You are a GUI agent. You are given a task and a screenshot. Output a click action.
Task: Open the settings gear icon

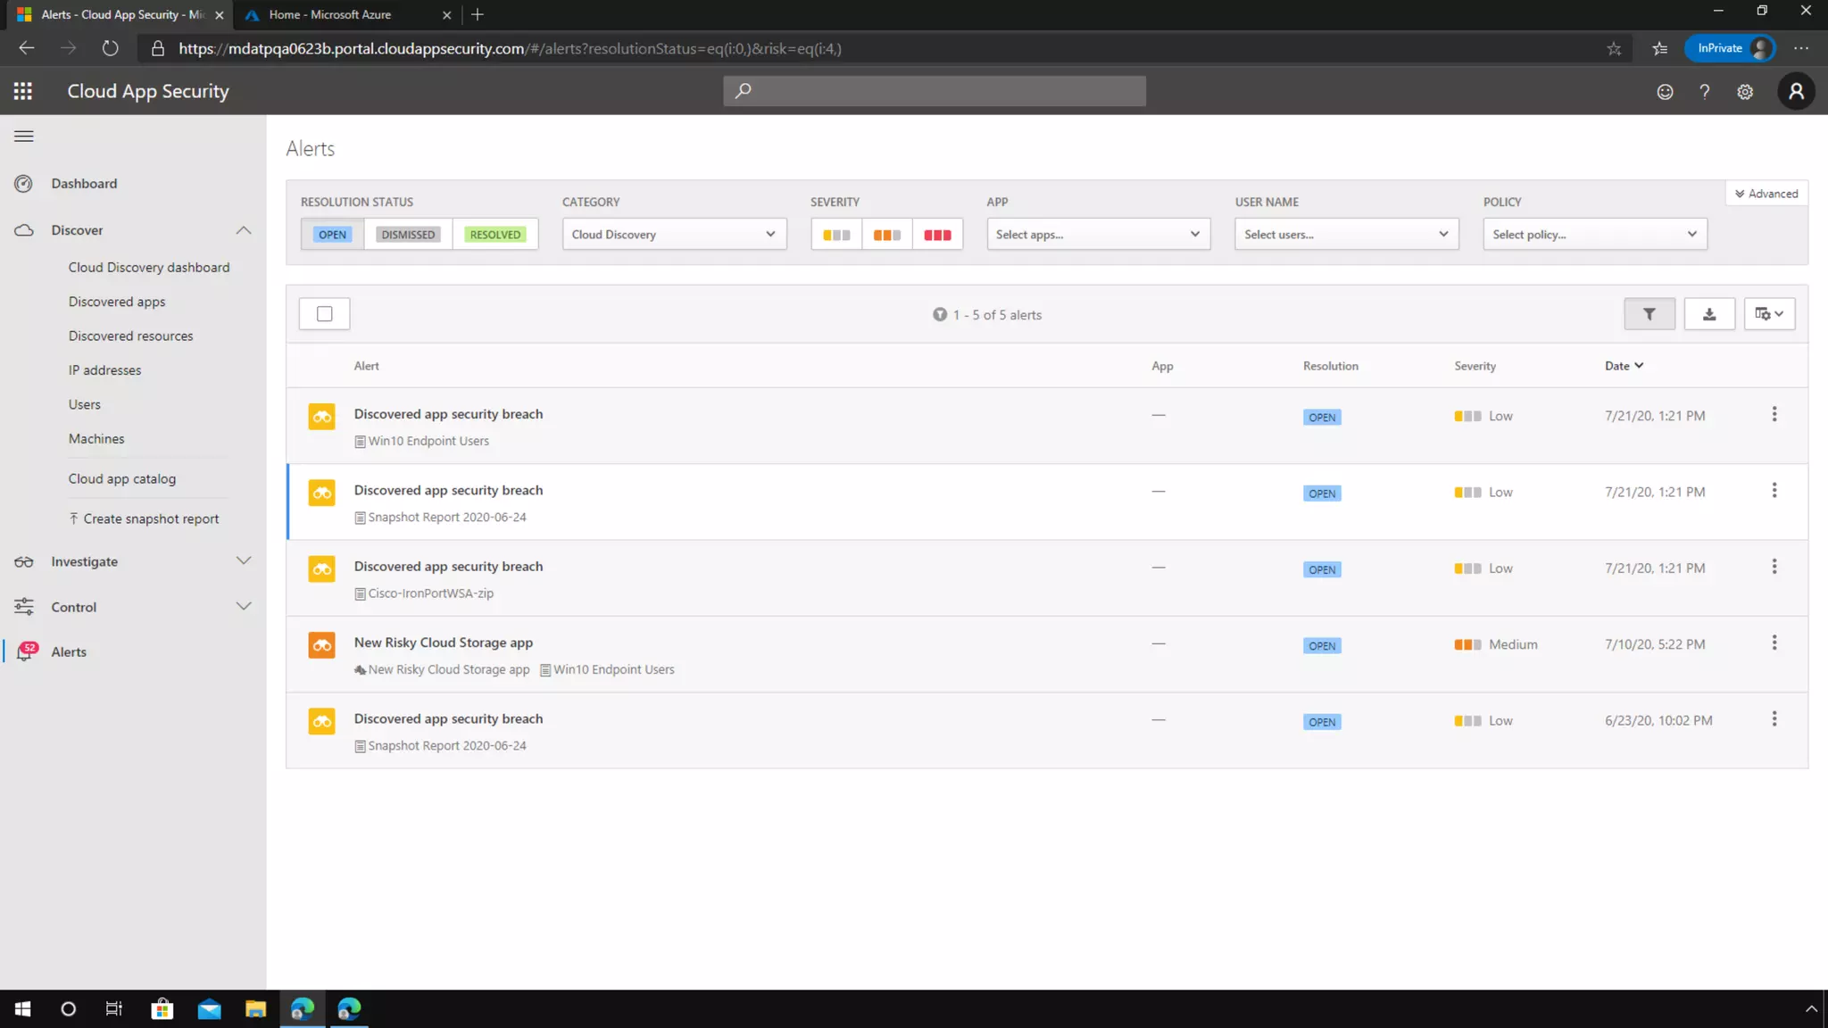click(x=1744, y=92)
